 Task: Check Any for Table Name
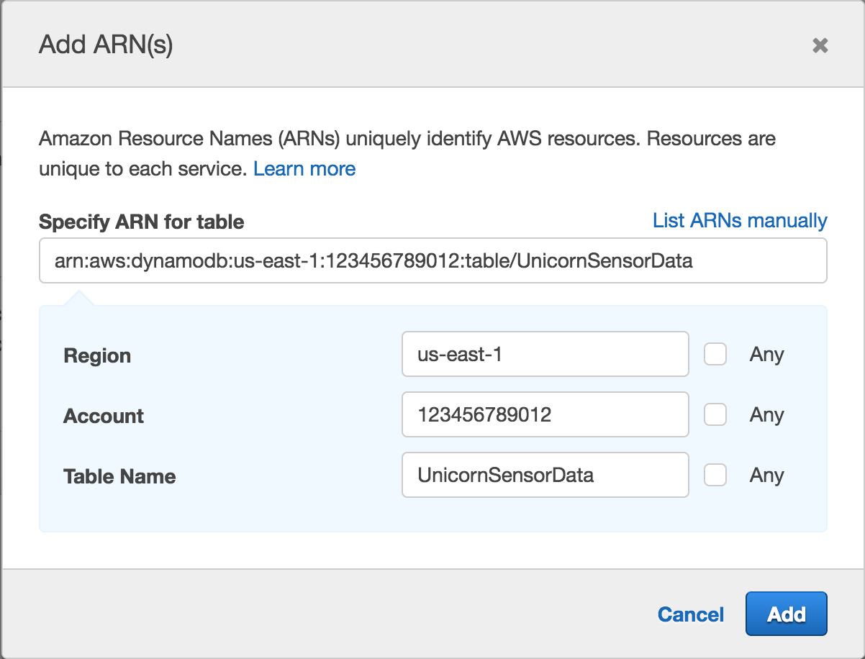(715, 475)
